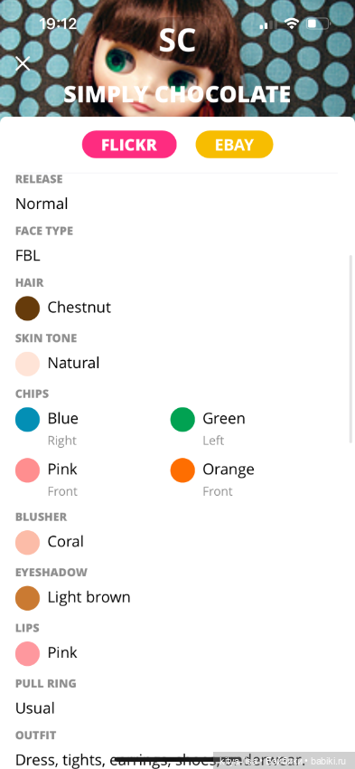Tap the Wi-Fi status bar icon
Image resolution: width=355 pixels, height=769 pixels.
tap(292, 23)
